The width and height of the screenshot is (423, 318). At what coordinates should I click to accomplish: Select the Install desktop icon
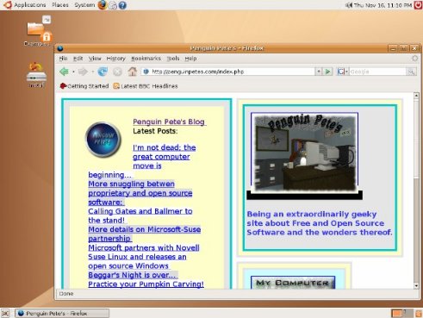(x=36, y=75)
